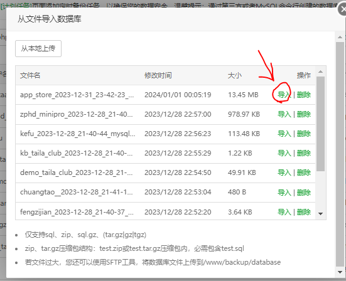Click the 113.48 KB size cell

[x=244, y=134]
